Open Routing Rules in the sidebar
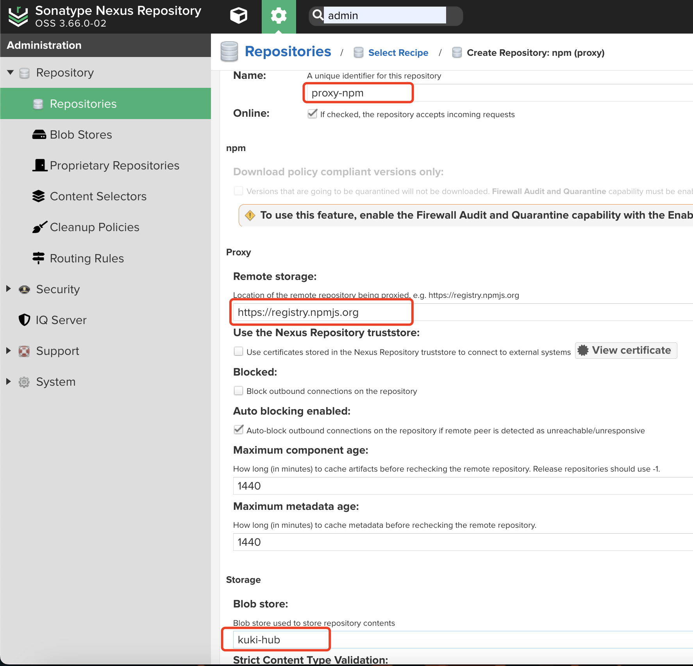 (x=105, y=258)
